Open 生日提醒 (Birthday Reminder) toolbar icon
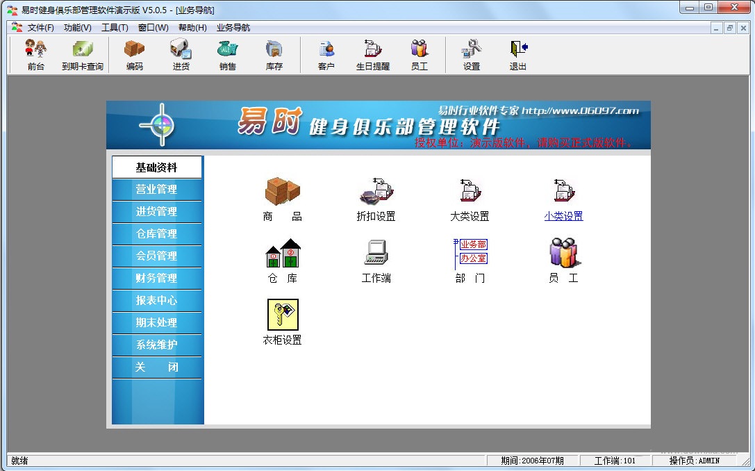755x471 pixels. (x=372, y=54)
